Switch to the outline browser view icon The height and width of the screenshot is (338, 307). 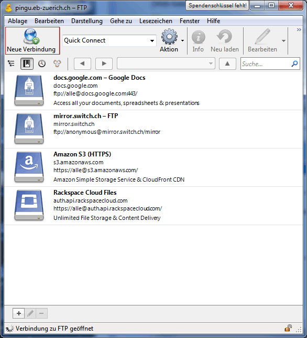point(11,64)
